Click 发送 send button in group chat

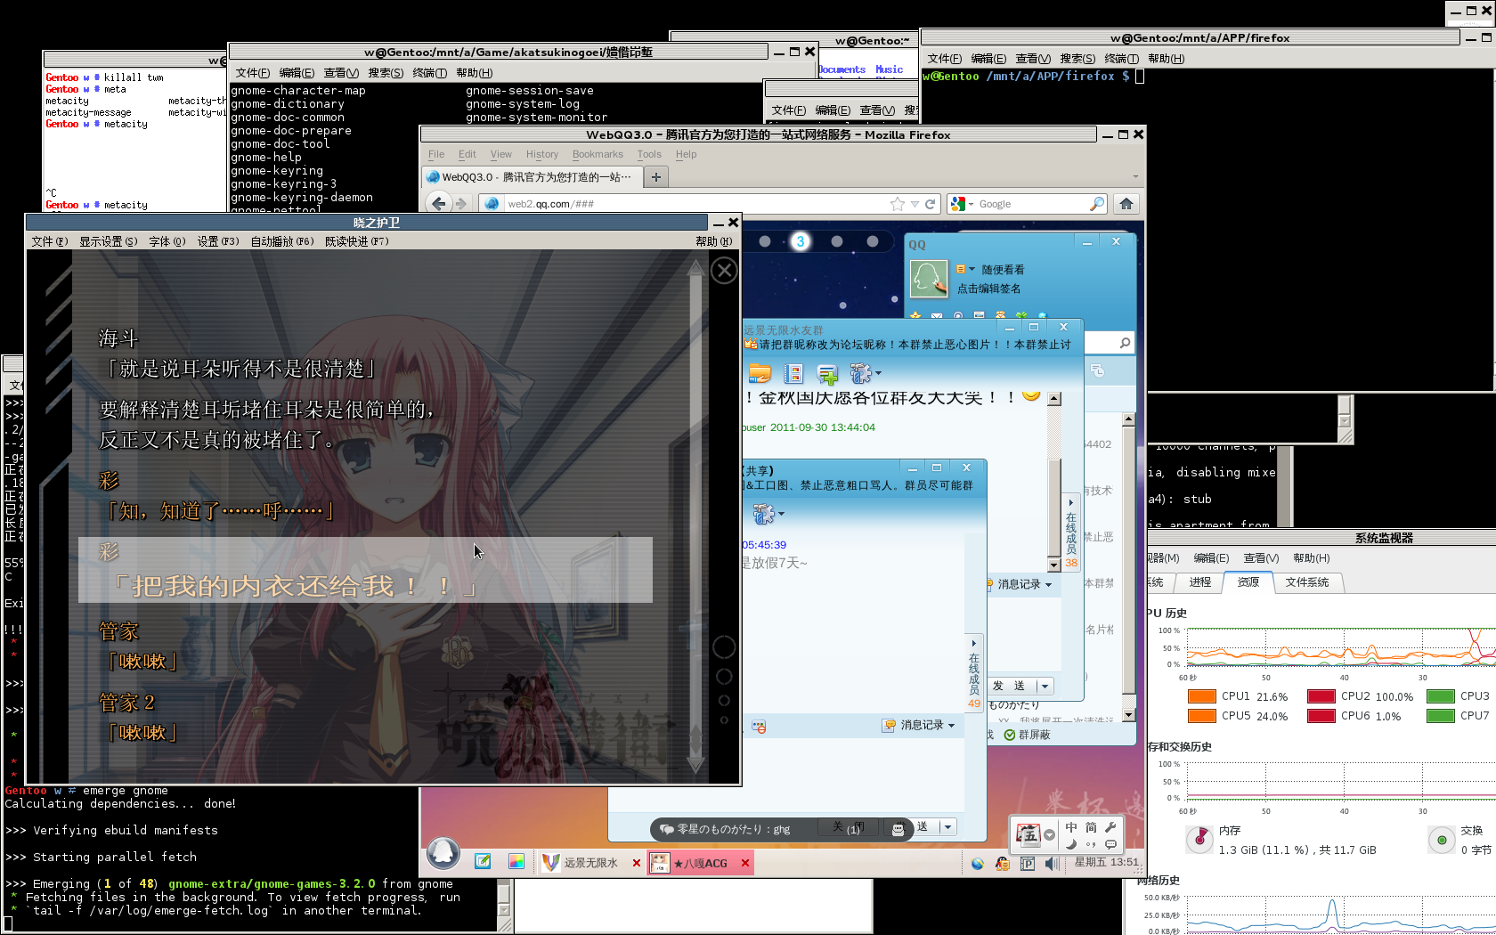point(1009,686)
